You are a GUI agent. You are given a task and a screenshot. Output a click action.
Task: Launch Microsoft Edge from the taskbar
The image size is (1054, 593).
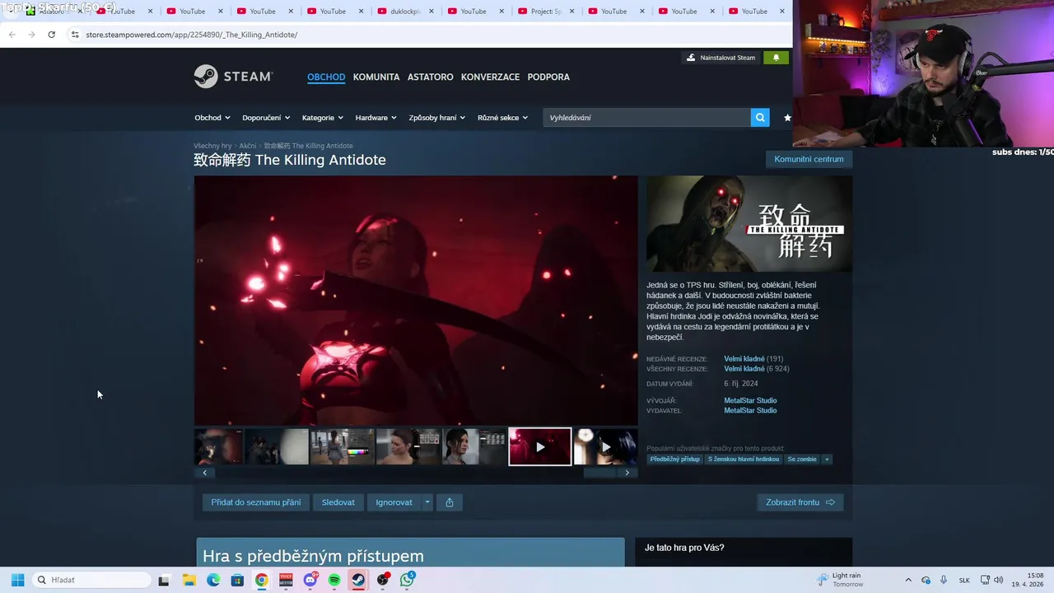tap(213, 580)
